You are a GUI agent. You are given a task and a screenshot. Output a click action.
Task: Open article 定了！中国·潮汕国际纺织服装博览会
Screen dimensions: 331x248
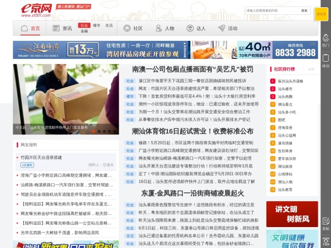pos(195,174)
